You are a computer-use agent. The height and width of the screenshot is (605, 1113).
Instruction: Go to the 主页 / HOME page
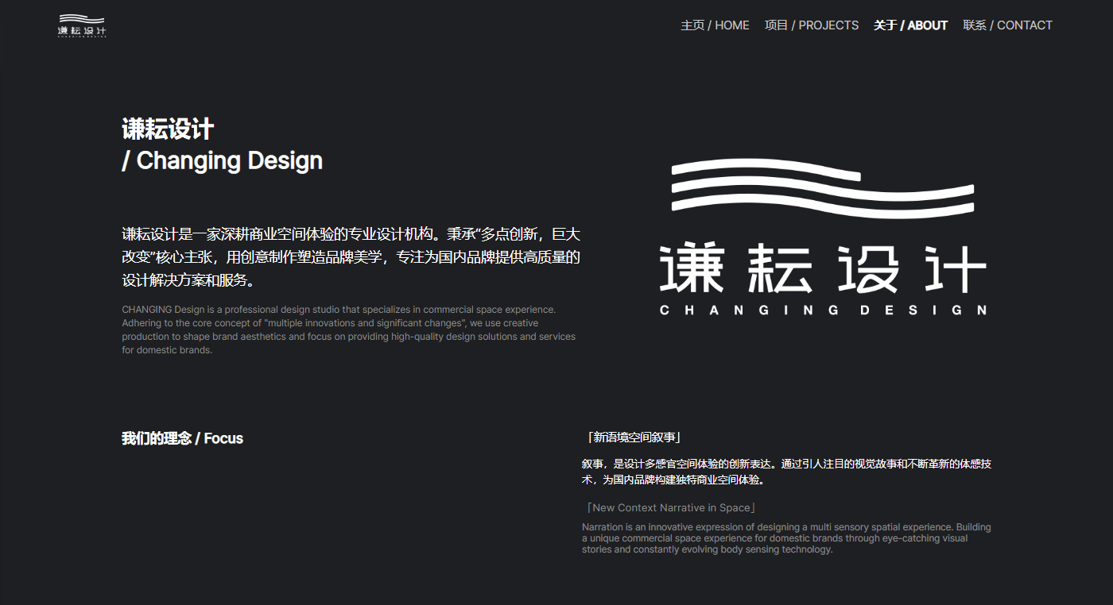715,25
